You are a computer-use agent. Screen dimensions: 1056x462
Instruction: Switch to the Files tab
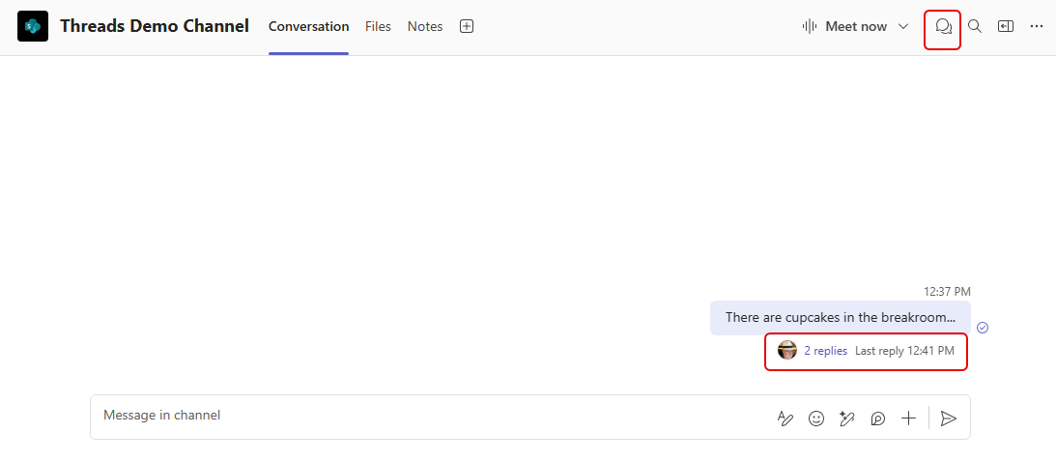click(378, 27)
